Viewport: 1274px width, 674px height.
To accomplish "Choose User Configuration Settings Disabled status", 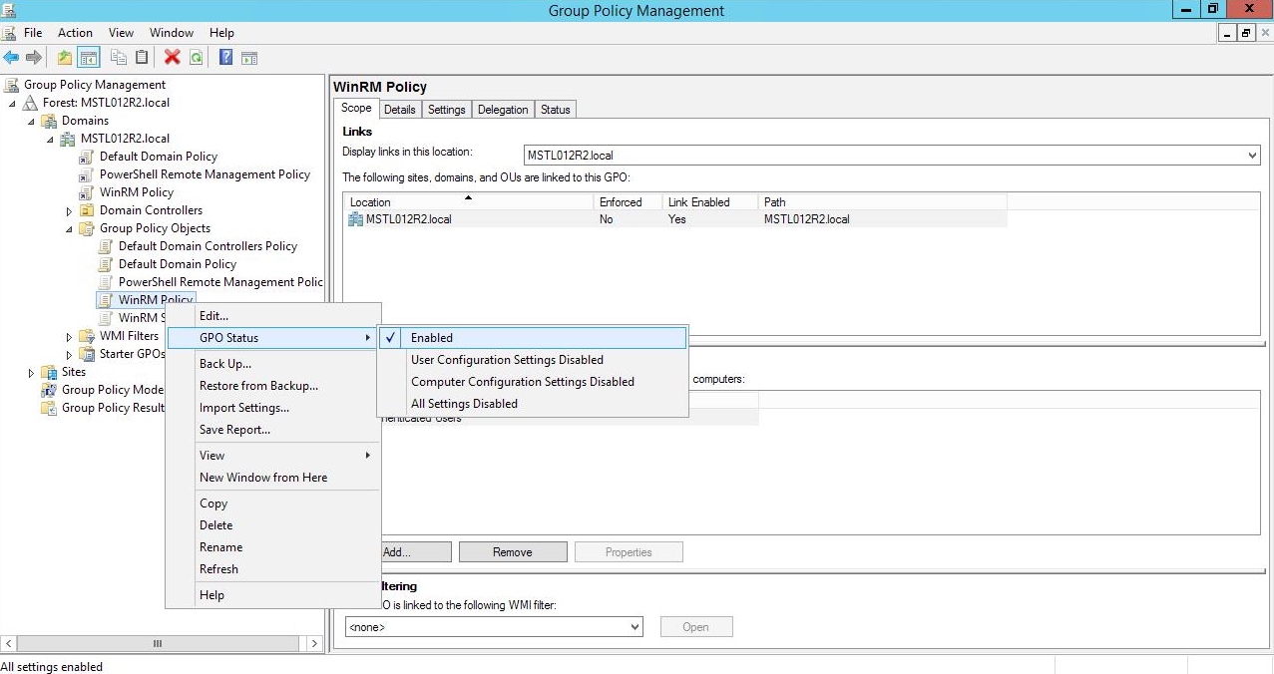I will (x=532, y=360).
